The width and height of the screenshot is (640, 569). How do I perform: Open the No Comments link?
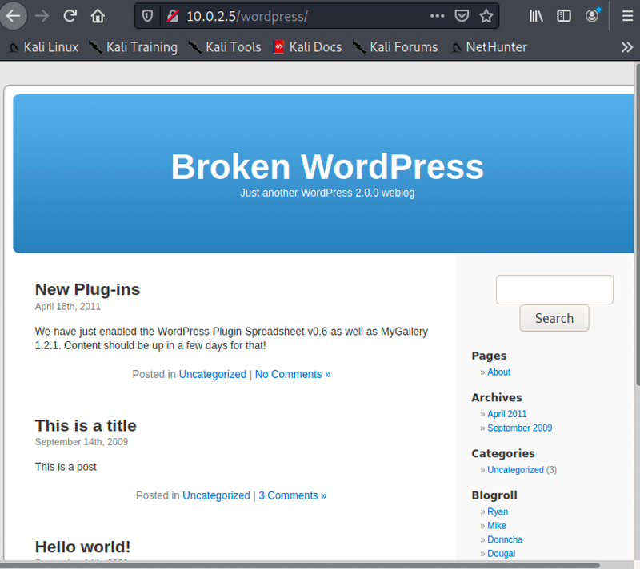coord(293,374)
